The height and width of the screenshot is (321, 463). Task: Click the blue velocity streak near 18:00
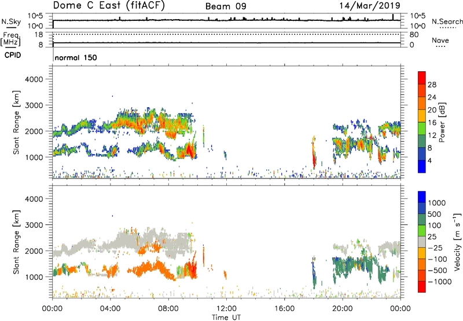click(x=314, y=272)
